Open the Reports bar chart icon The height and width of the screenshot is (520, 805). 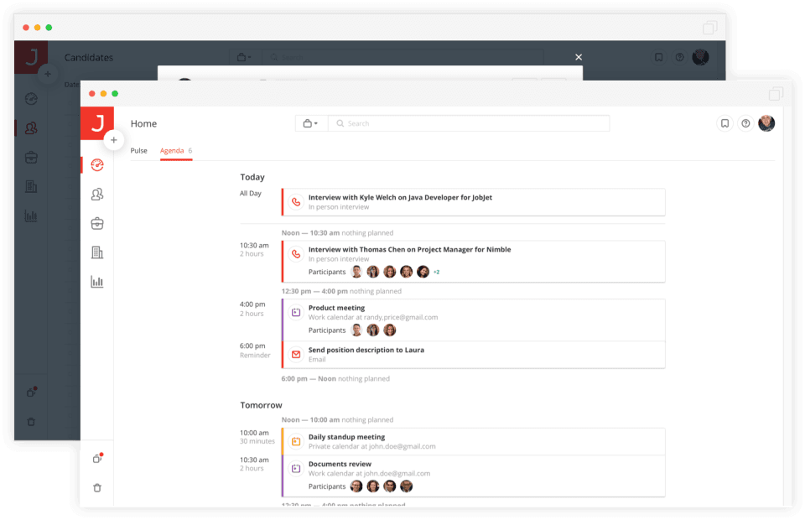pyautogui.click(x=97, y=282)
